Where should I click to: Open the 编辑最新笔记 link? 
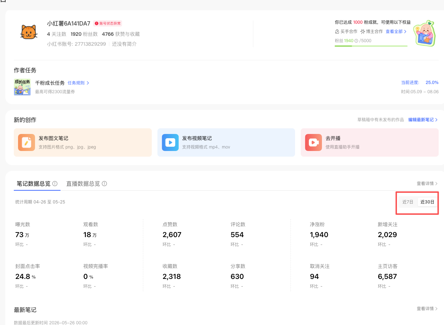pos(423,120)
